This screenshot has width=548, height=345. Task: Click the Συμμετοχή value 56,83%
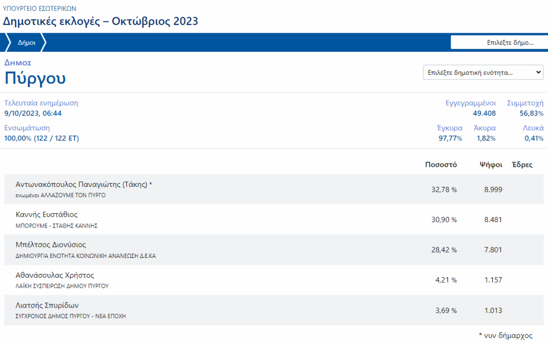pyautogui.click(x=531, y=113)
